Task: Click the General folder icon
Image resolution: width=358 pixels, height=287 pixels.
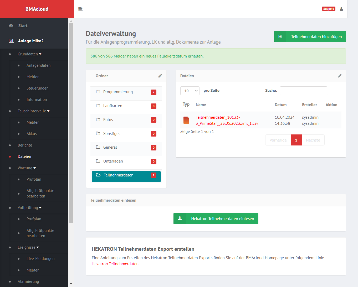Action: coord(98,147)
